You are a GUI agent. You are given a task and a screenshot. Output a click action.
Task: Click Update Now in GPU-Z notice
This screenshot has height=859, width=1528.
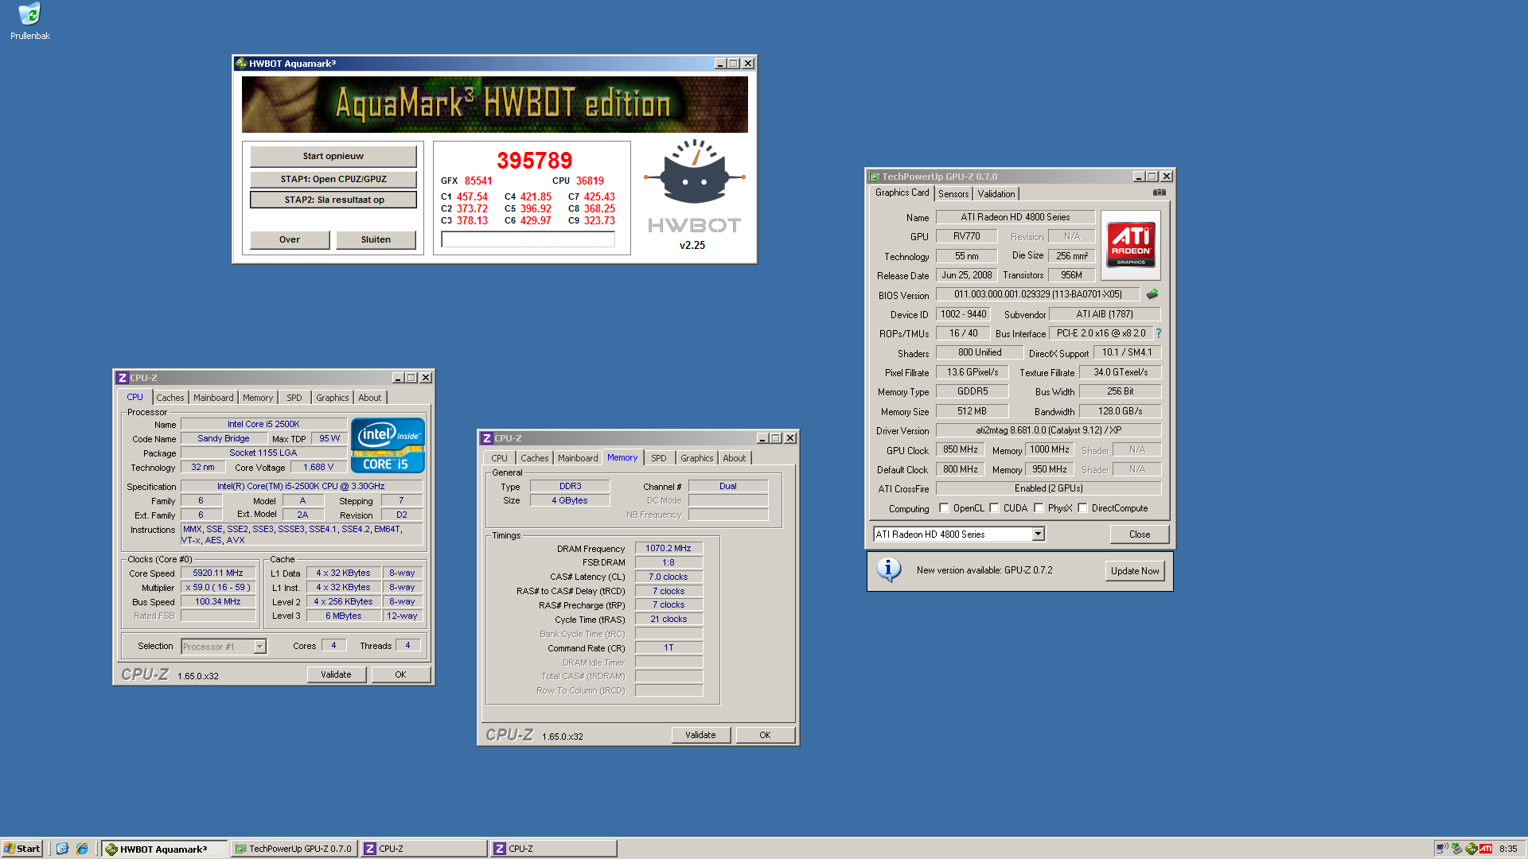point(1135,571)
